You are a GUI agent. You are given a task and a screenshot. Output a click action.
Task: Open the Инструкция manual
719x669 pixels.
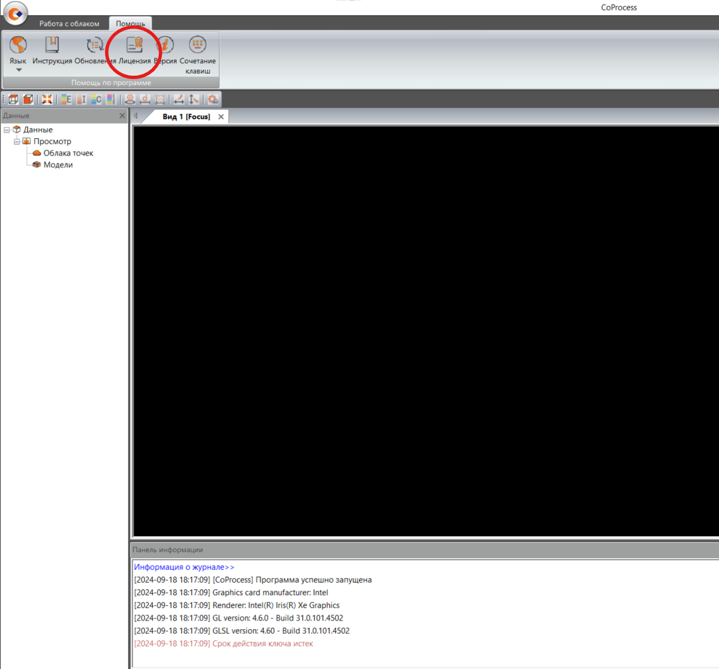(x=52, y=50)
